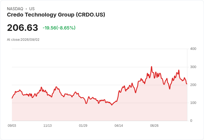Click the Credo Technology Group (CRDO.US) title
This screenshot has width=204, height=140.
56,15
